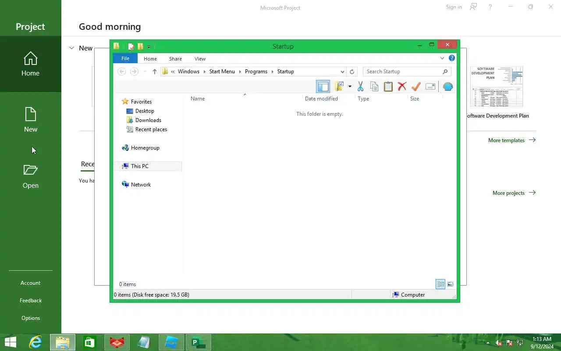Expand the double-chevron hidden path breadcrumb
The image size is (561, 351).
[173, 72]
